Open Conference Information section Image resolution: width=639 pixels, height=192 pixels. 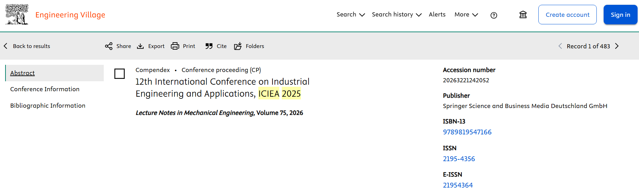[x=45, y=89]
